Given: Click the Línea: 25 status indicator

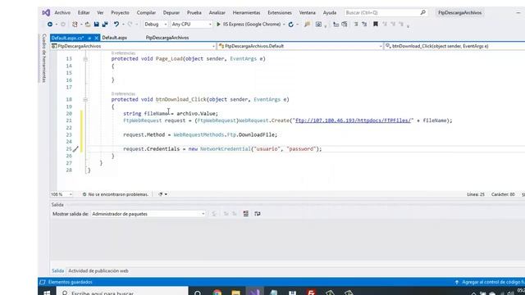Looking at the screenshot, I should pyautogui.click(x=476, y=194).
